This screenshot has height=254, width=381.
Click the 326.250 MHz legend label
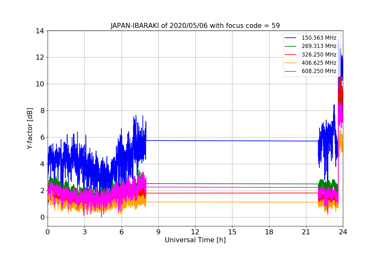(x=319, y=55)
